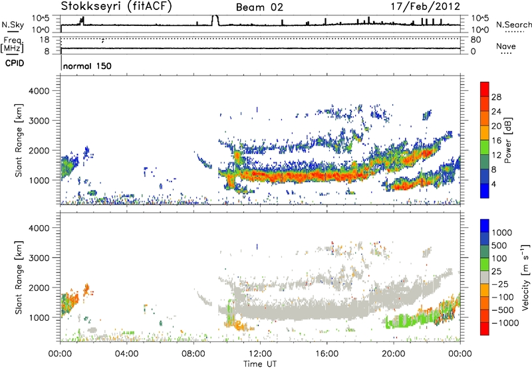Click "Slant Range [km]" label of power panel
This screenshot has width=532, height=368.
click(x=19, y=140)
